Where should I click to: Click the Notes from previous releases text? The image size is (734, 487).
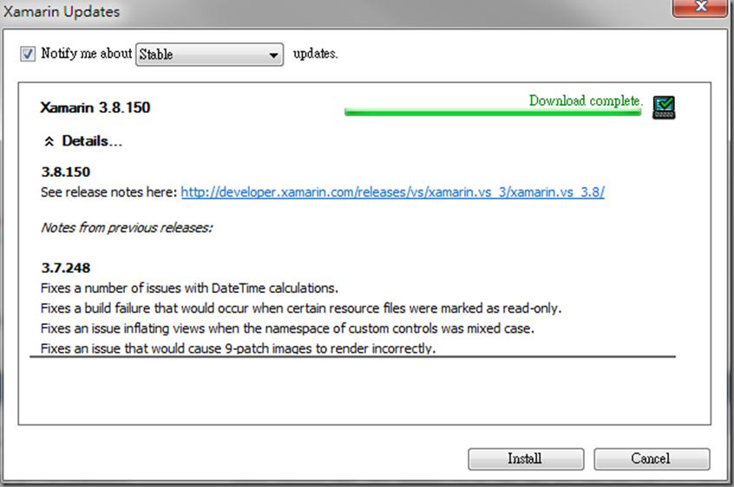pyautogui.click(x=127, y=228)
